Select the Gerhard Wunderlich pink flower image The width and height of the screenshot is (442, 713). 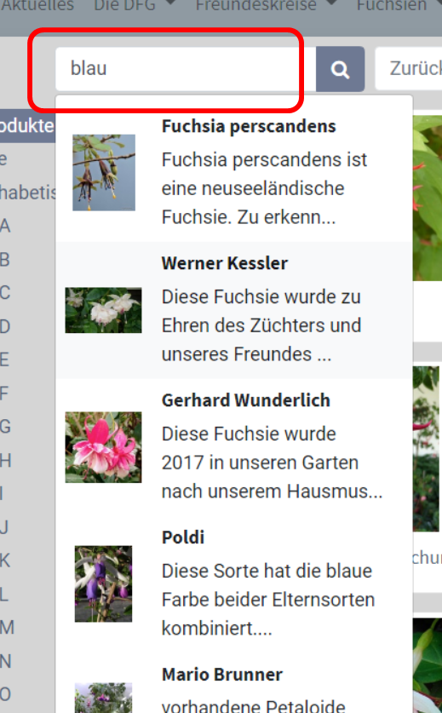[x=103, y=447]
